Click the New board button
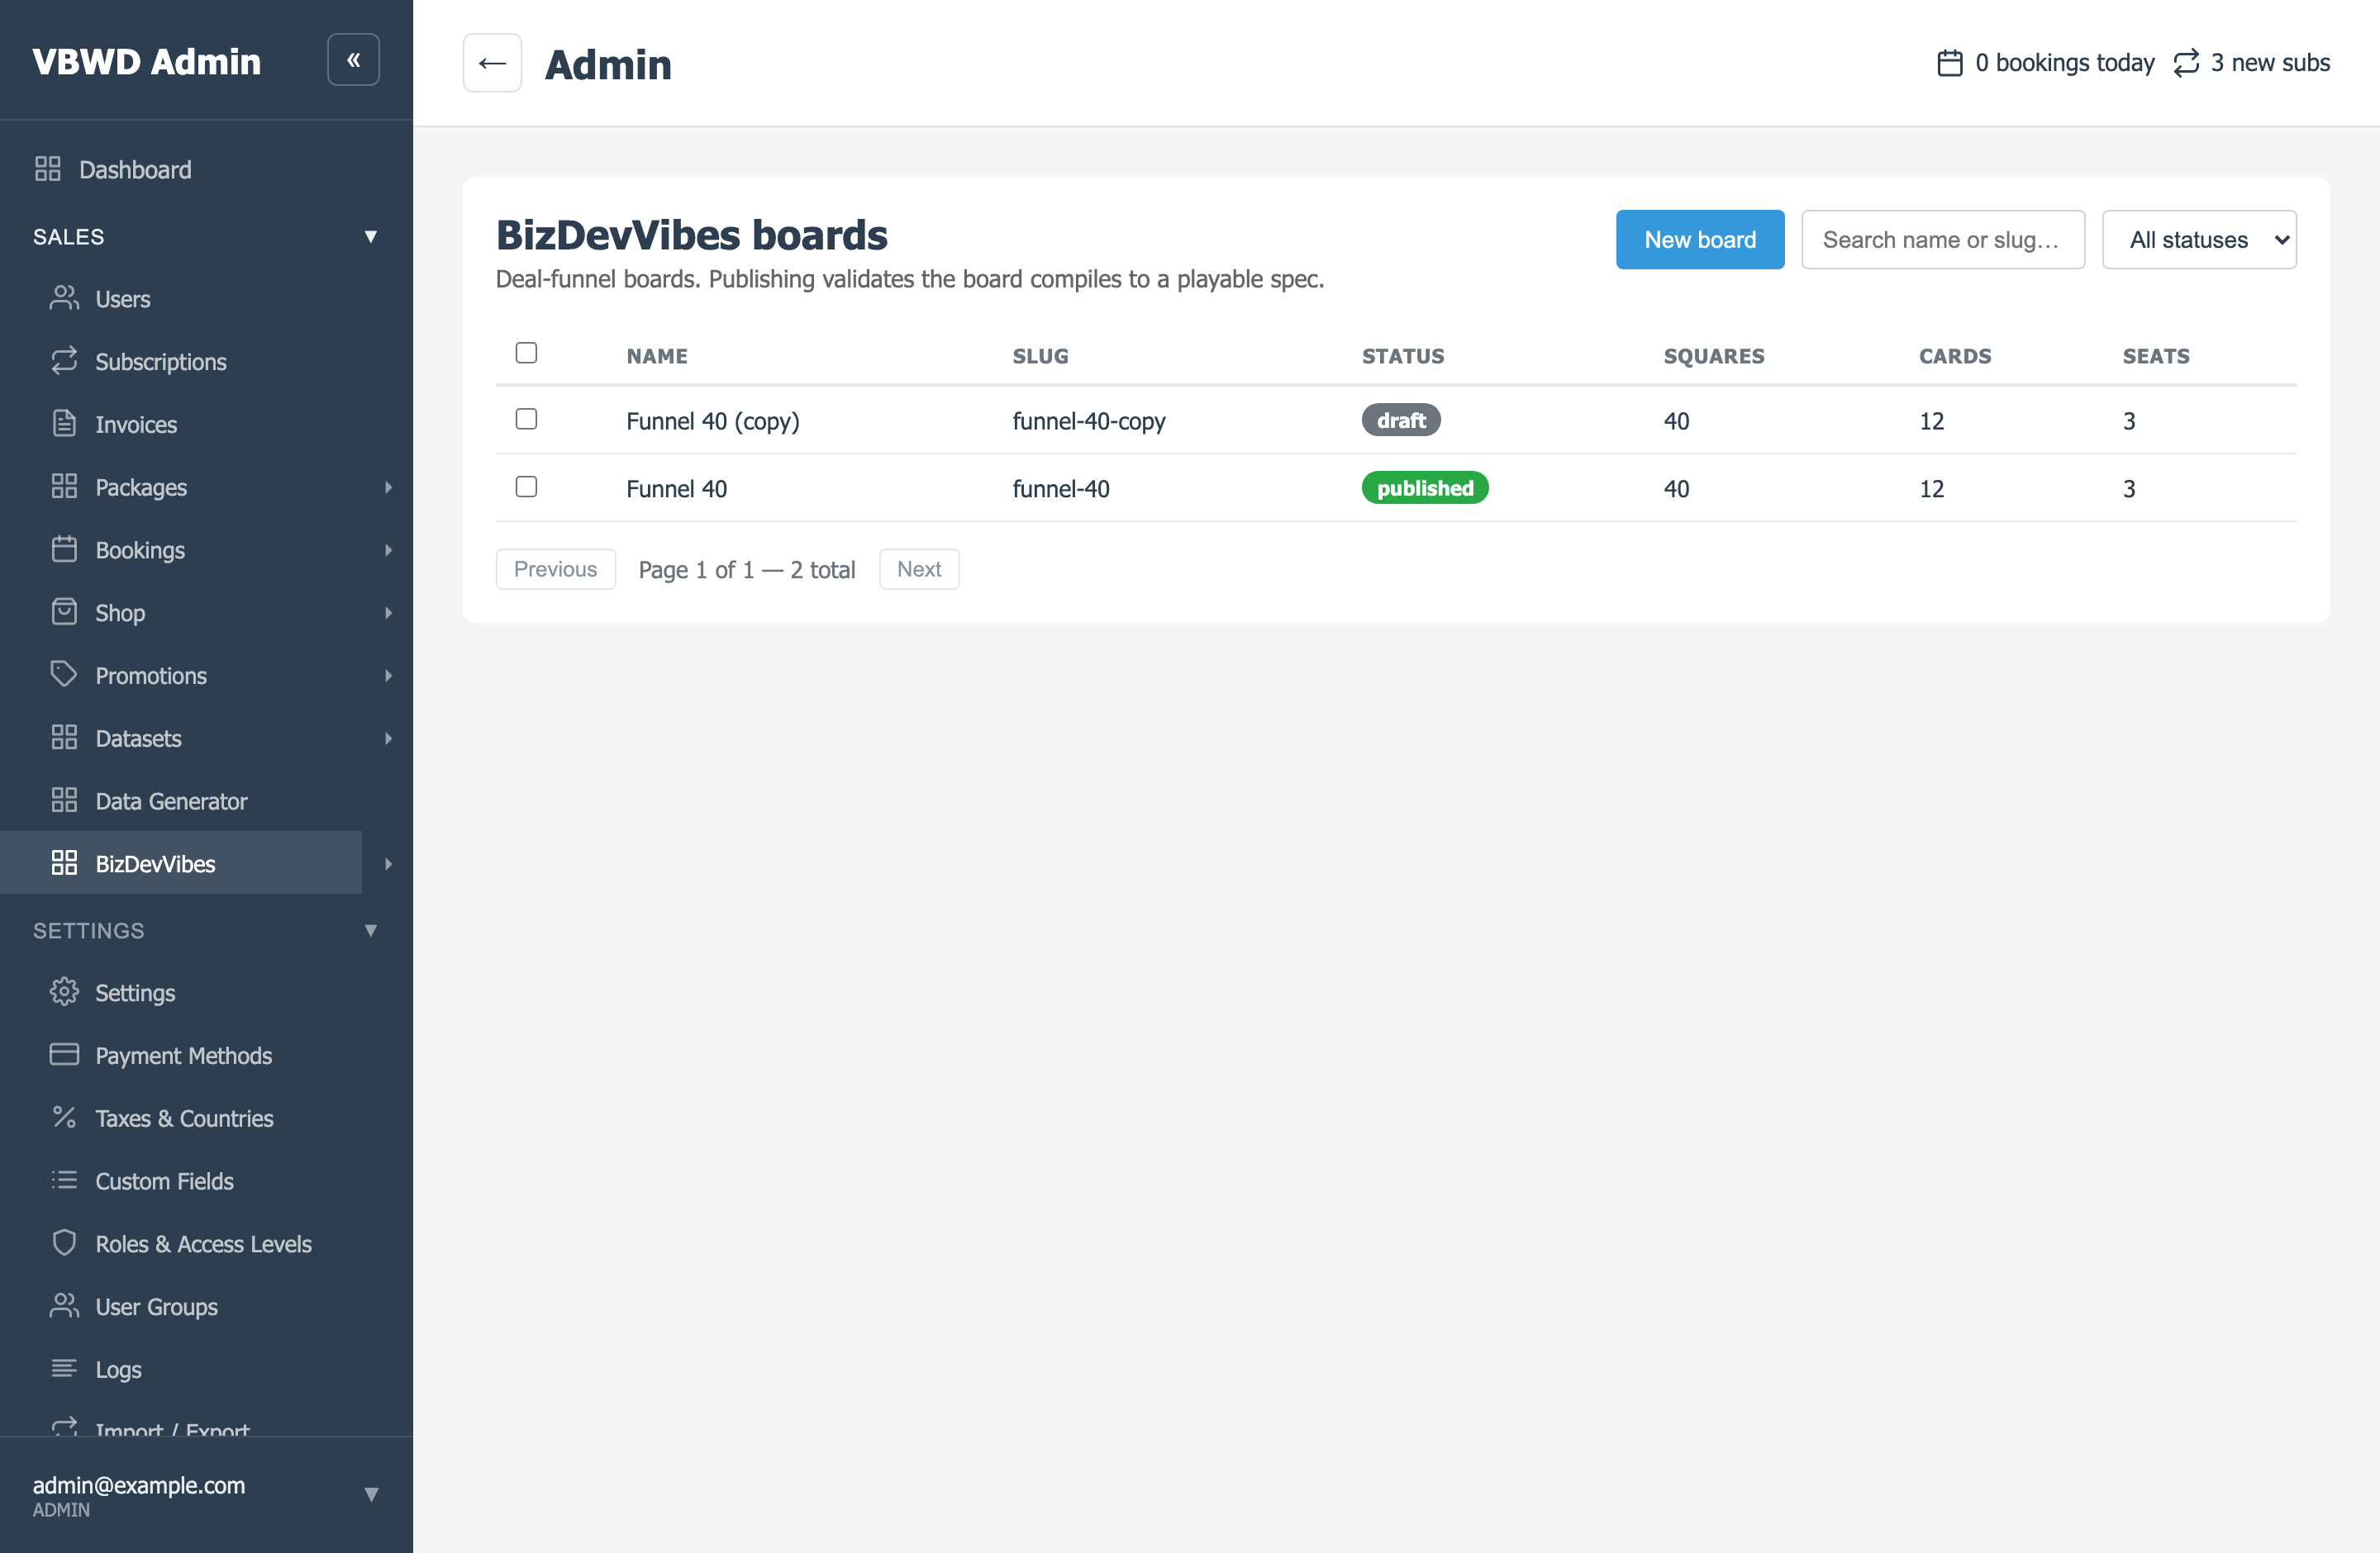 [x=1700, y=240]
